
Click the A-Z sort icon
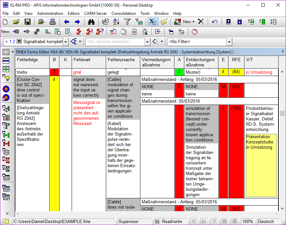(116, 22)
